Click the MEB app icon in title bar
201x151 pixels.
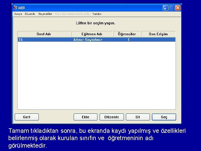coord(15,8)
